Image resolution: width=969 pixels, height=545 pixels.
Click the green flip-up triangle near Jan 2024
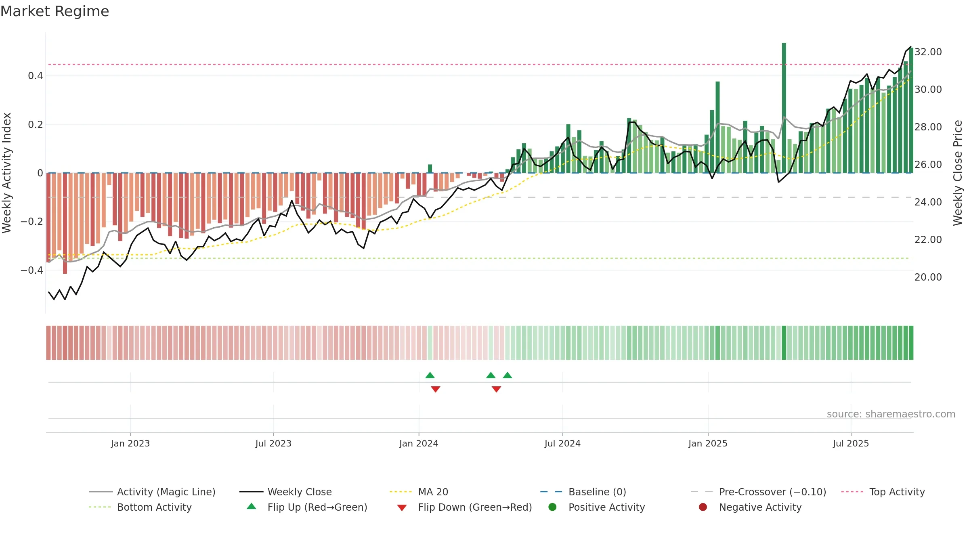click(x=430, y=375)
